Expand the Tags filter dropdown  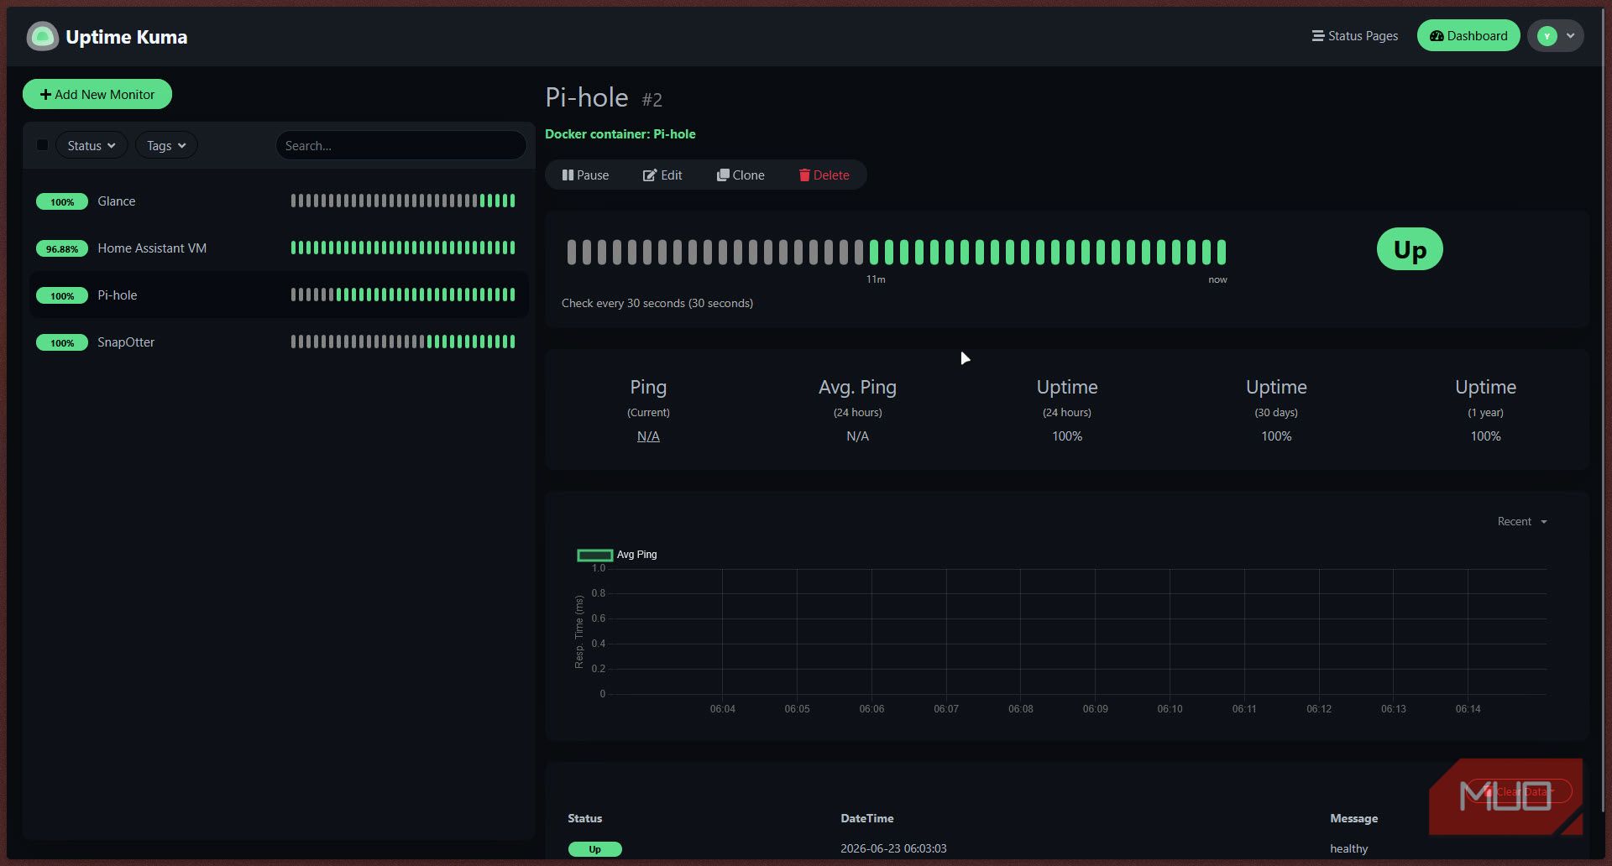(x=166, y=145)
